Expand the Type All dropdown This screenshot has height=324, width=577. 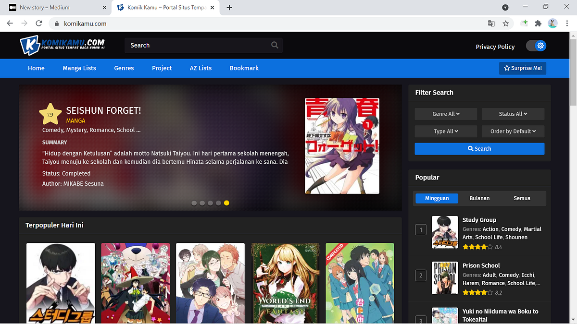446,131
